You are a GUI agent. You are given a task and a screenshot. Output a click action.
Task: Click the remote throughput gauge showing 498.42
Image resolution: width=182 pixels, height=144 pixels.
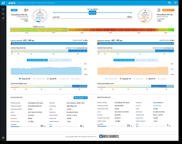[145, 16]
